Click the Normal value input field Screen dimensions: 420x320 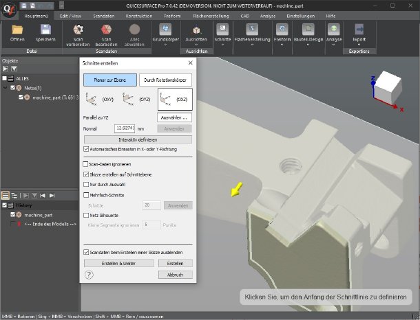coord(125,128)
